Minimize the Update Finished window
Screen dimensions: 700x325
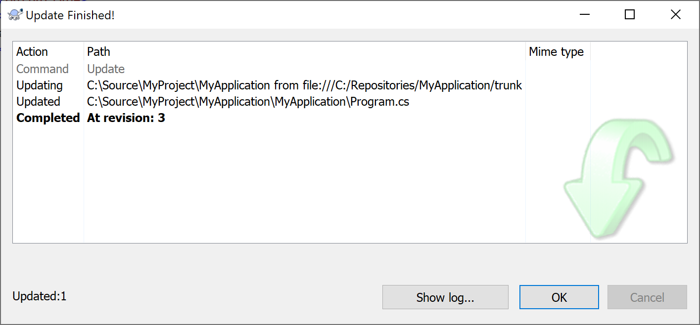[584, 15]
